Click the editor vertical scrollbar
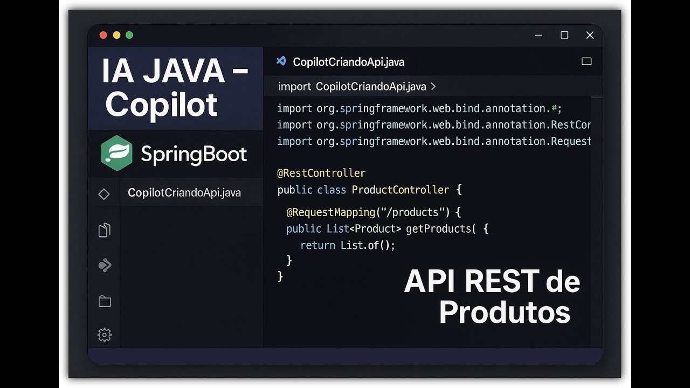The image size is (690, 388). coord(596,222)
